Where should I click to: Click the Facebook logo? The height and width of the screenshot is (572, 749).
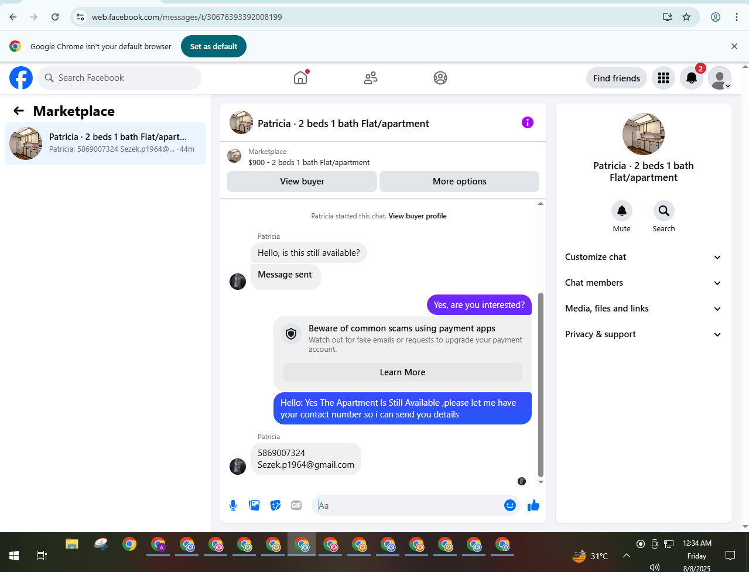[21, 78]
